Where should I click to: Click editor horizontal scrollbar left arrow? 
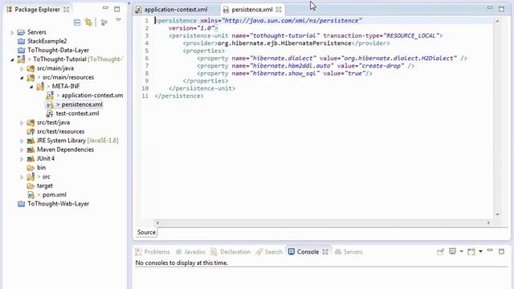pos(157,223)
